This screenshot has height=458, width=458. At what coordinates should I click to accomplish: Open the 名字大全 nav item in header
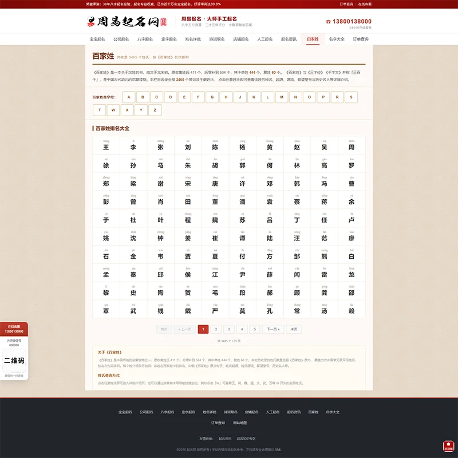[337, 39]
